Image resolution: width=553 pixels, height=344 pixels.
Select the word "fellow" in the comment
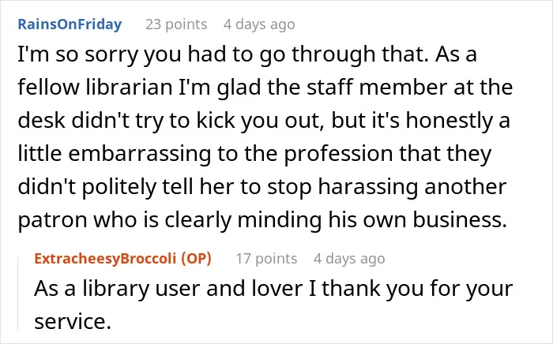(49, 87)
